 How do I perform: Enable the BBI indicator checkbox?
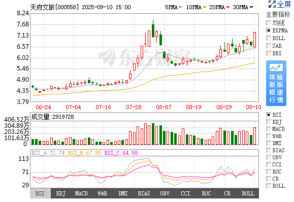(x=269, y=53)
